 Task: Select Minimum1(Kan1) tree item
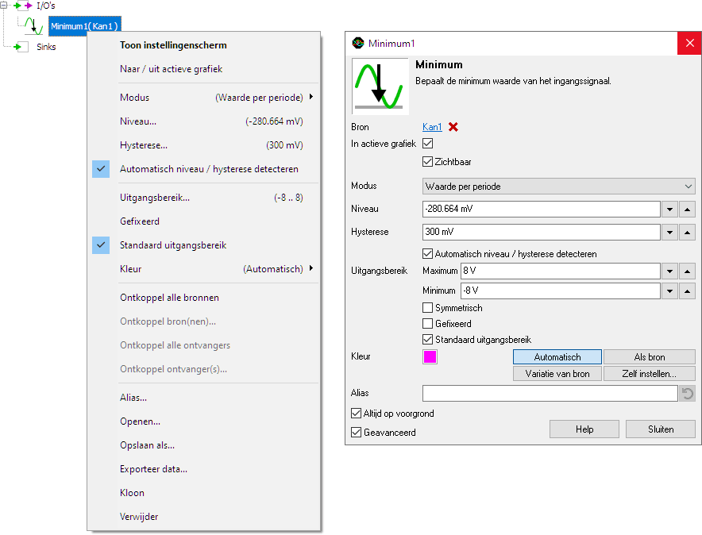click(x=85, y=26)
